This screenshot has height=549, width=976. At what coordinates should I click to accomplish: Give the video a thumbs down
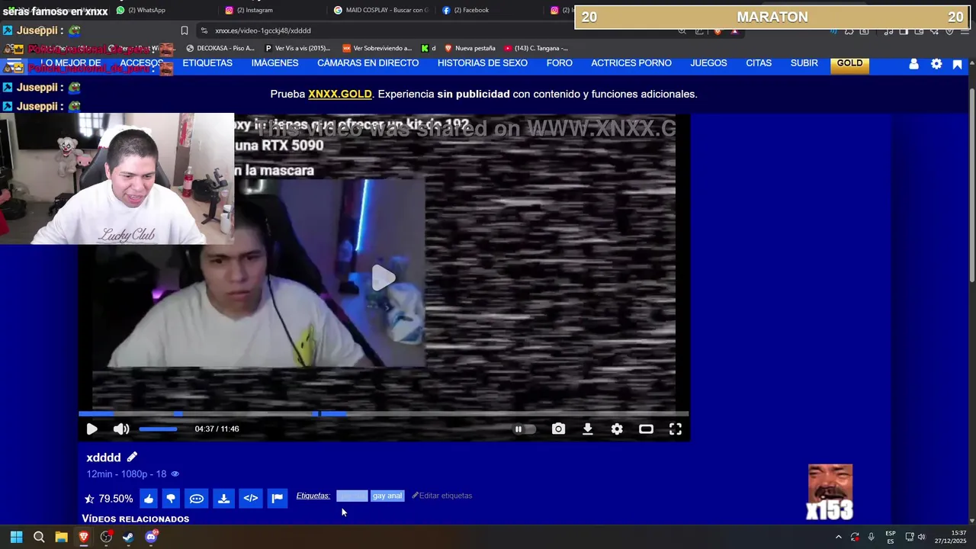tap(171, 499)
